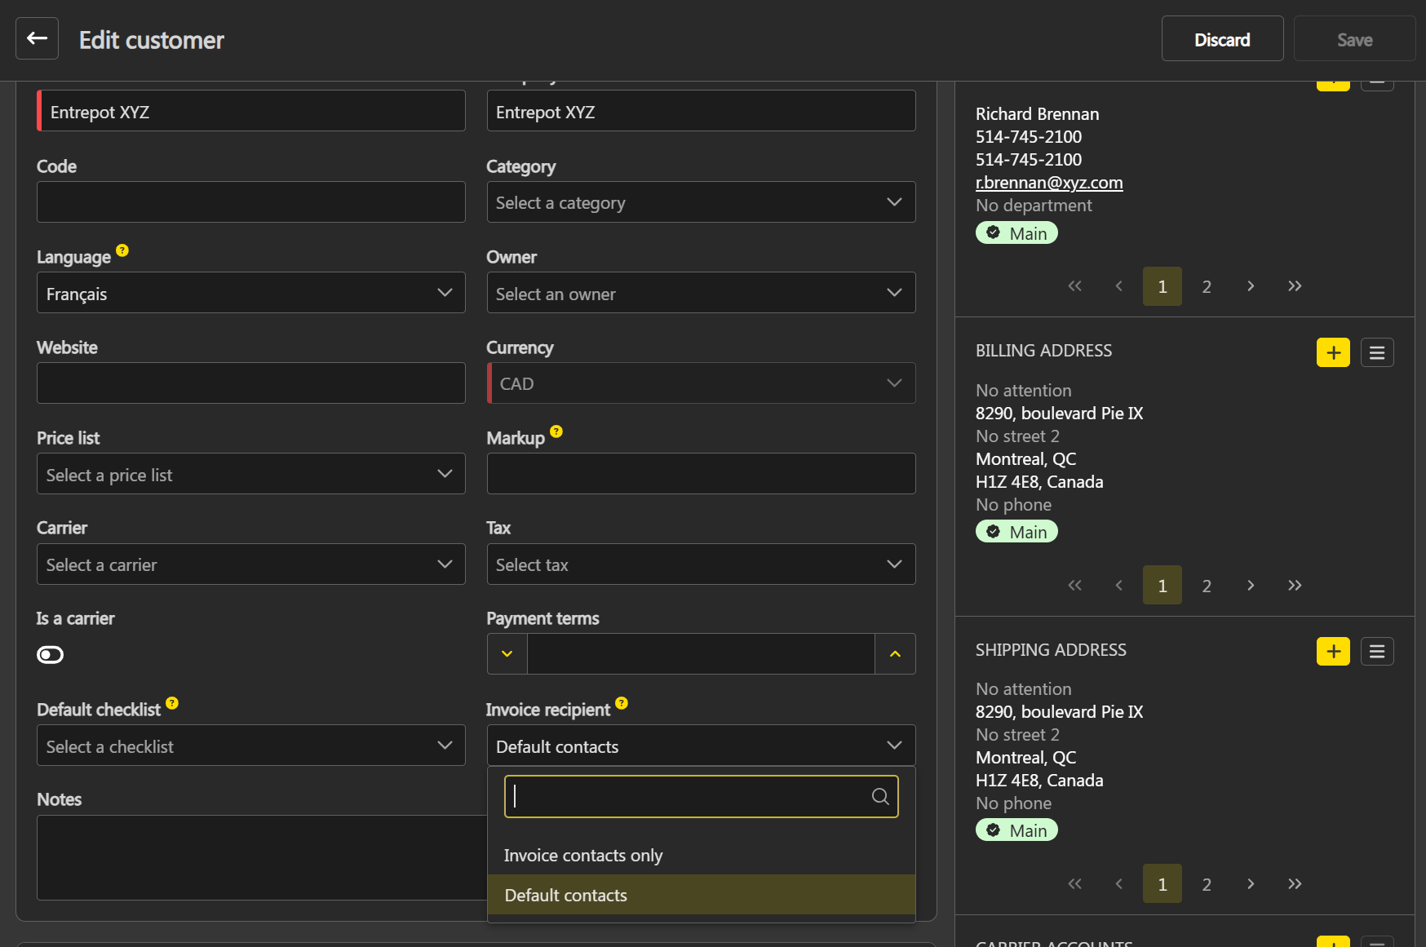This screenshot has width=1426, height=947.
Task: Choose Default contacts option in list
Action: (701, 895)
